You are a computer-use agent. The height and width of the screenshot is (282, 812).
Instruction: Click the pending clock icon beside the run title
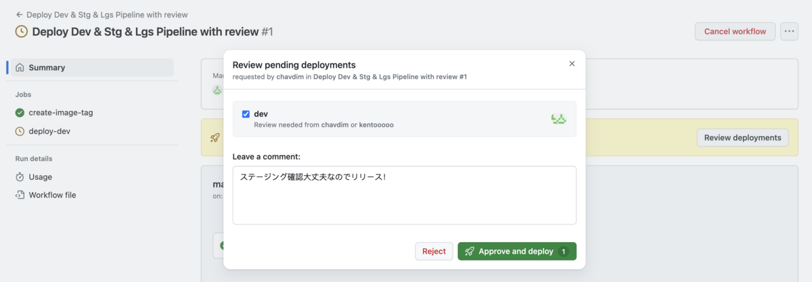pos(22,32)
